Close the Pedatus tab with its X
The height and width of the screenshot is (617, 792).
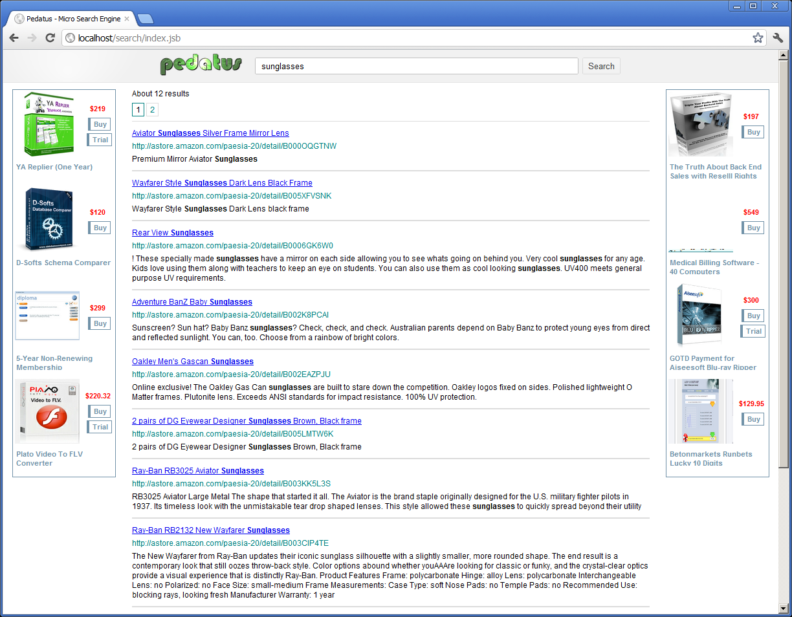point(127,19)
